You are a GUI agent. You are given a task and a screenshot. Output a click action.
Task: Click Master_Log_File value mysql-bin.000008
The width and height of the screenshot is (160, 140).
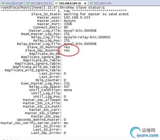click(x=80, y=31)
